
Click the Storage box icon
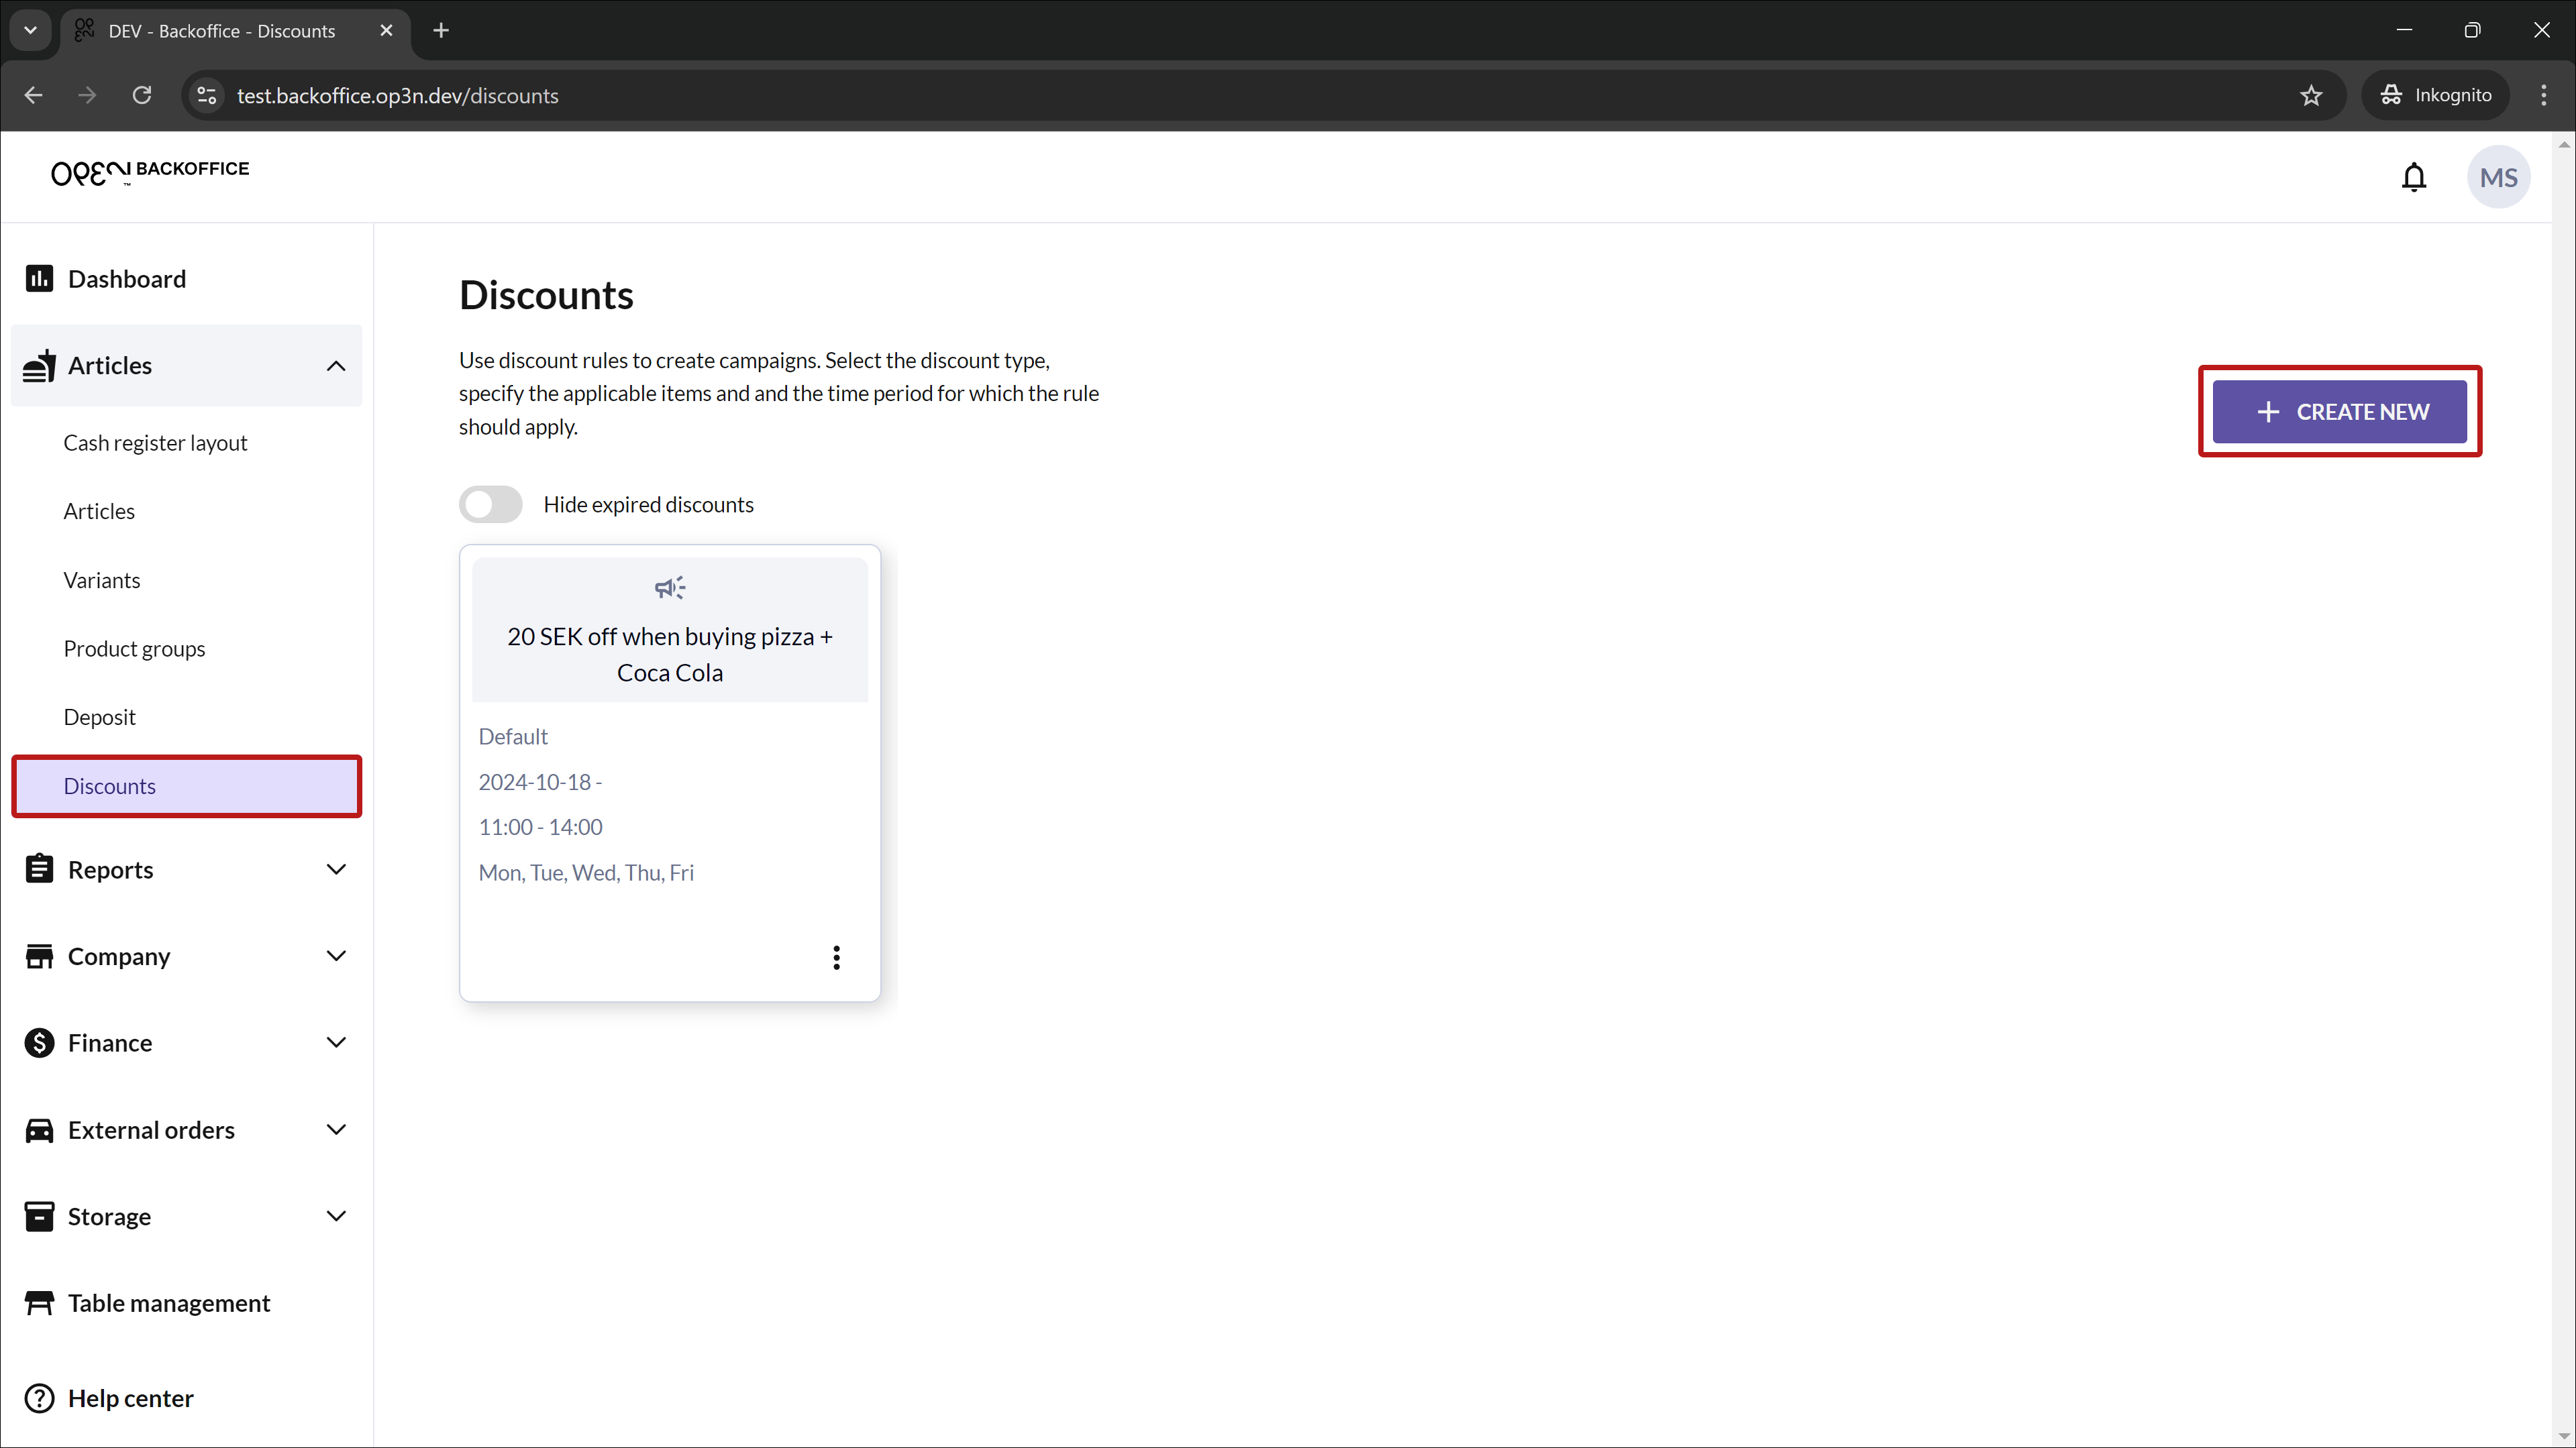[39, 1216]
